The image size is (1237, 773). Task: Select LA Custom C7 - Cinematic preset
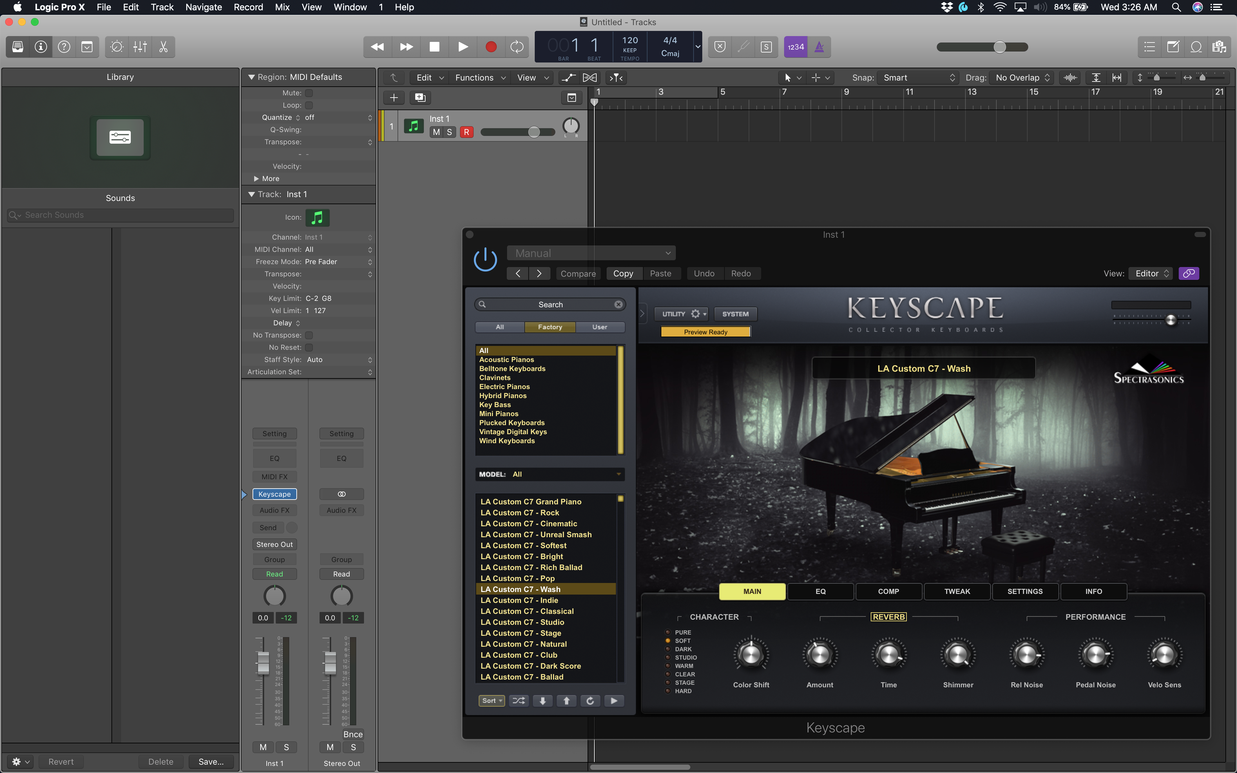tap(529, 523)
